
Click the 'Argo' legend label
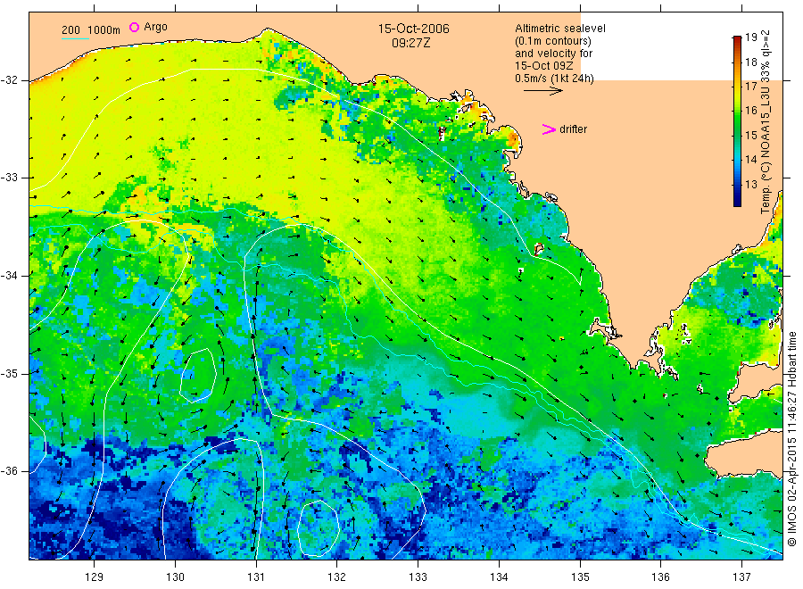(x=155, y=27)
